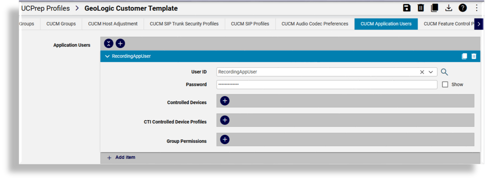Click the copy profile icon in top toolbar
This screenshot has width=485, height=181.
pos(434,8)
